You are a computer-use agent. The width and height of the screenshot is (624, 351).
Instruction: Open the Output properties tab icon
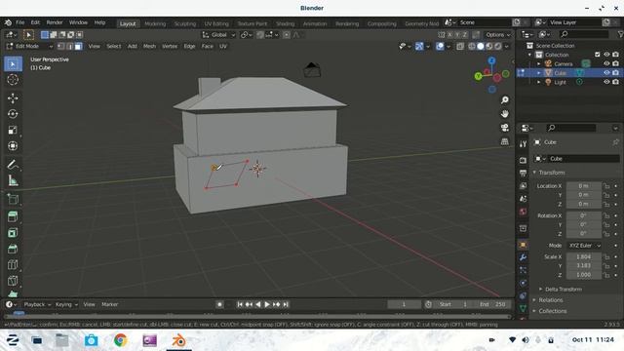pos(523,174)
